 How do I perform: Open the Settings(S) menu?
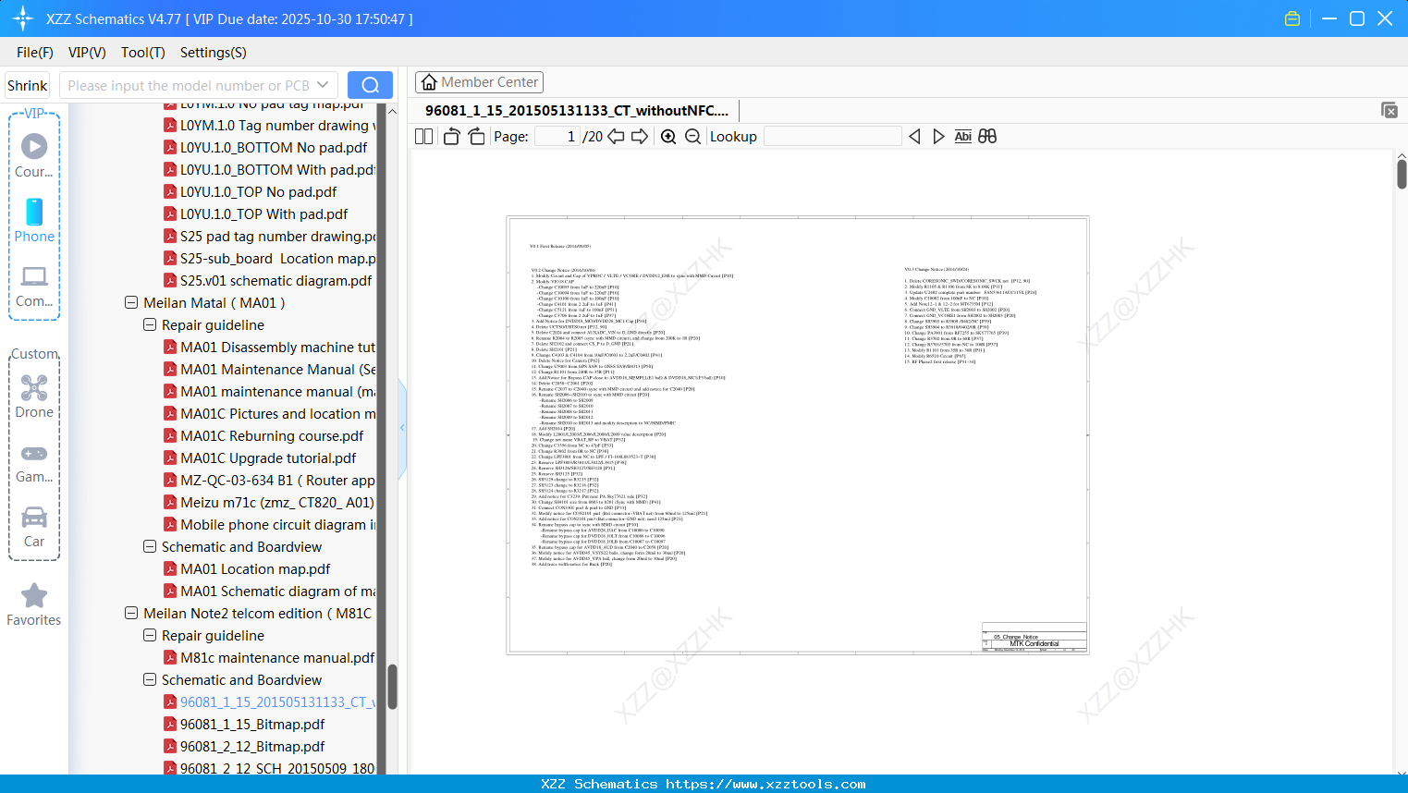[213, 53]
